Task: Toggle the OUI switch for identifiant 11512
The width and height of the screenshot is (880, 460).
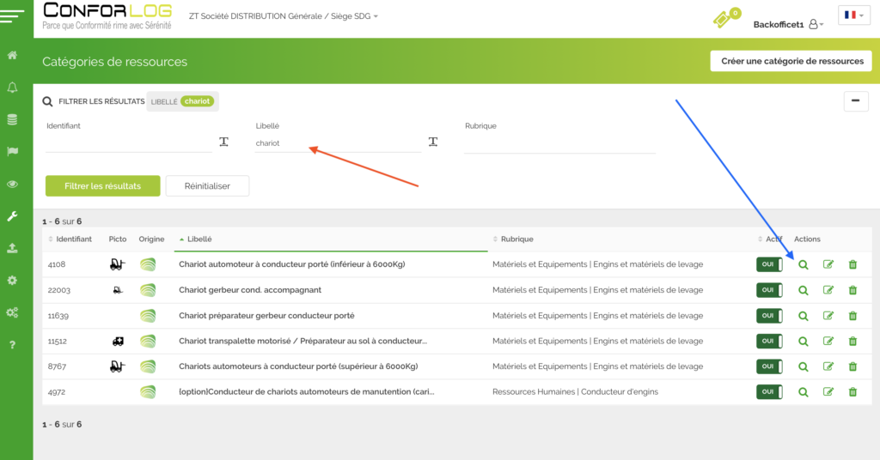Action: tap(769, 341)
